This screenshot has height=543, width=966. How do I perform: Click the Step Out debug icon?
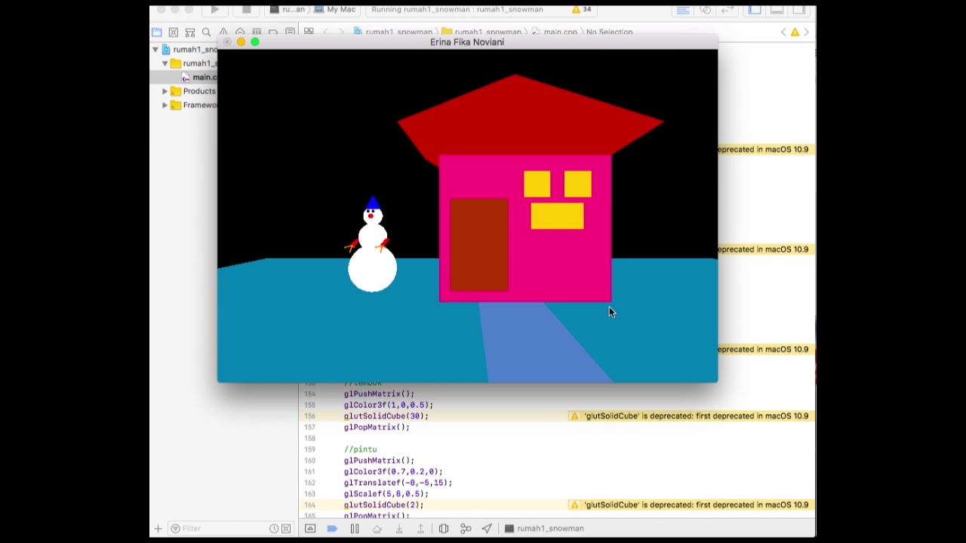pyautogui.click(x=421, y=529)
